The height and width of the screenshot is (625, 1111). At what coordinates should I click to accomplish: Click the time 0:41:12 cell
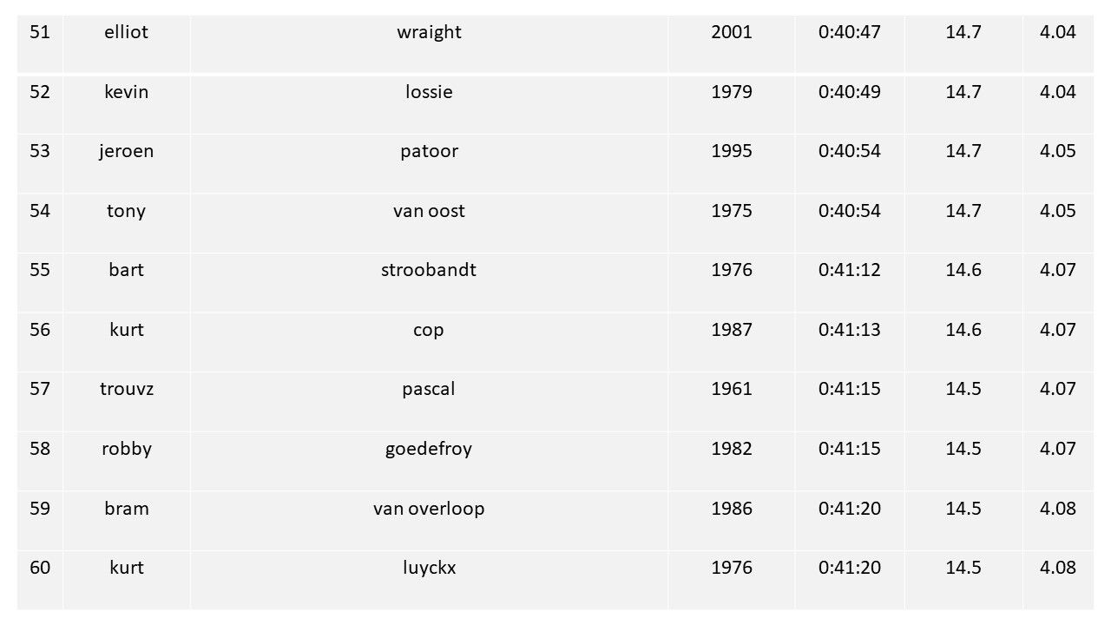pos(849,270)
